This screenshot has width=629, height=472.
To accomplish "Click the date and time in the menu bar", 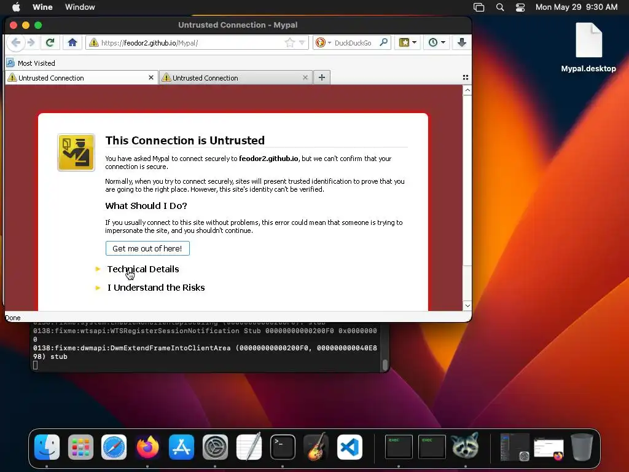I will pyautogui.click(x=576, y=7).
